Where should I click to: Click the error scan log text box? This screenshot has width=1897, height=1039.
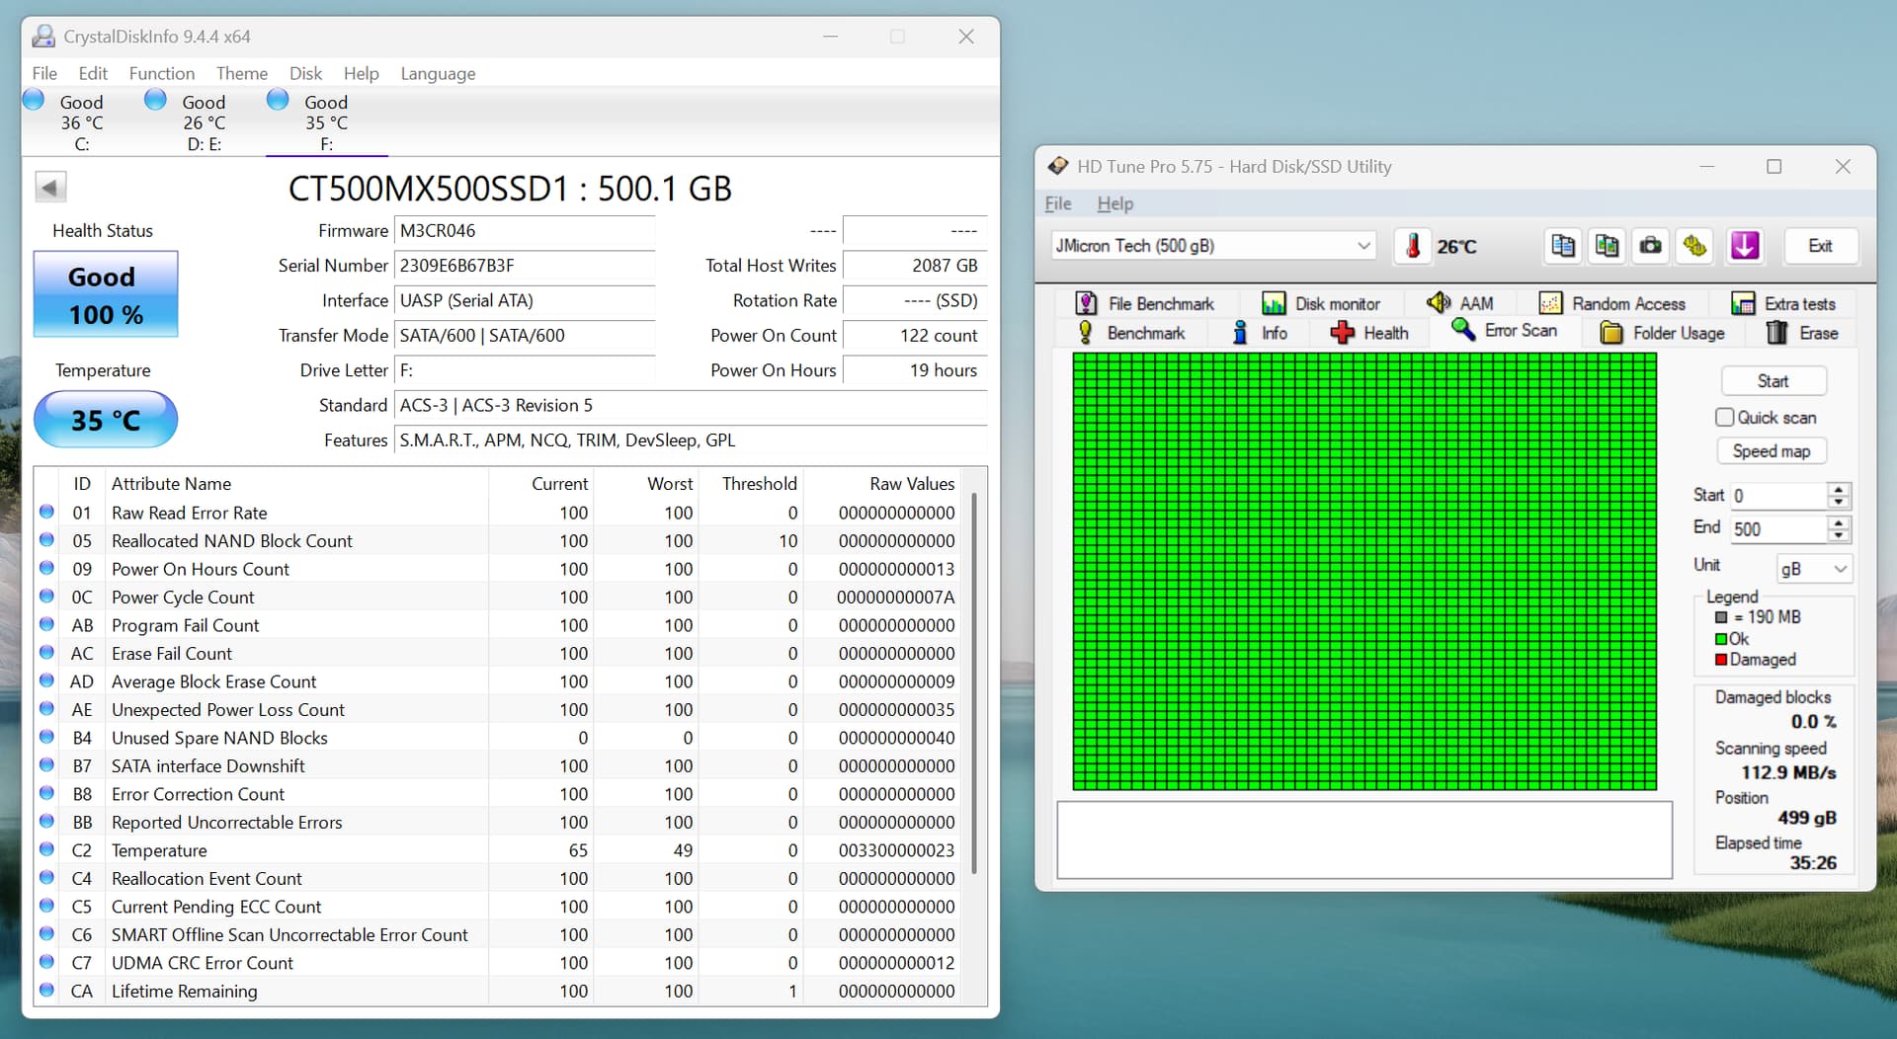pyautogui.click(x=1364, y=839)
